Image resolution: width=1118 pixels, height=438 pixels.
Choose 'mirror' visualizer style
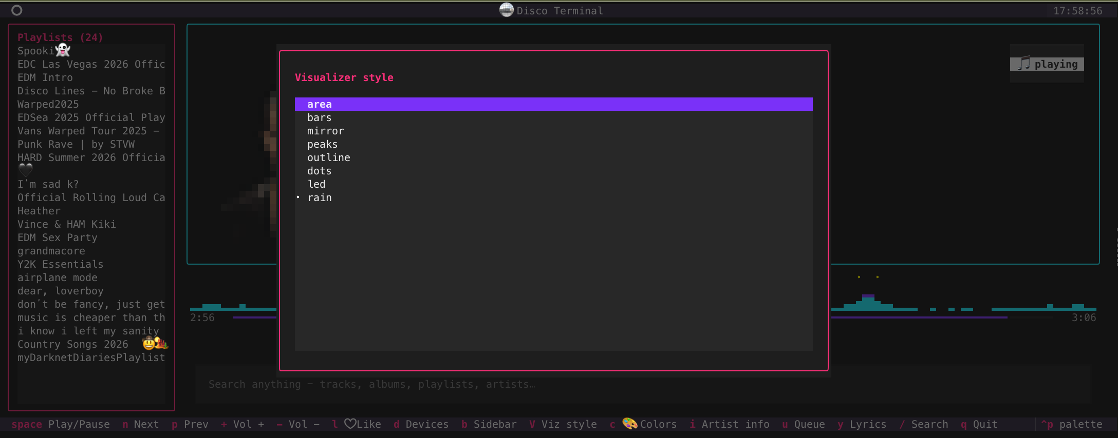553,131
